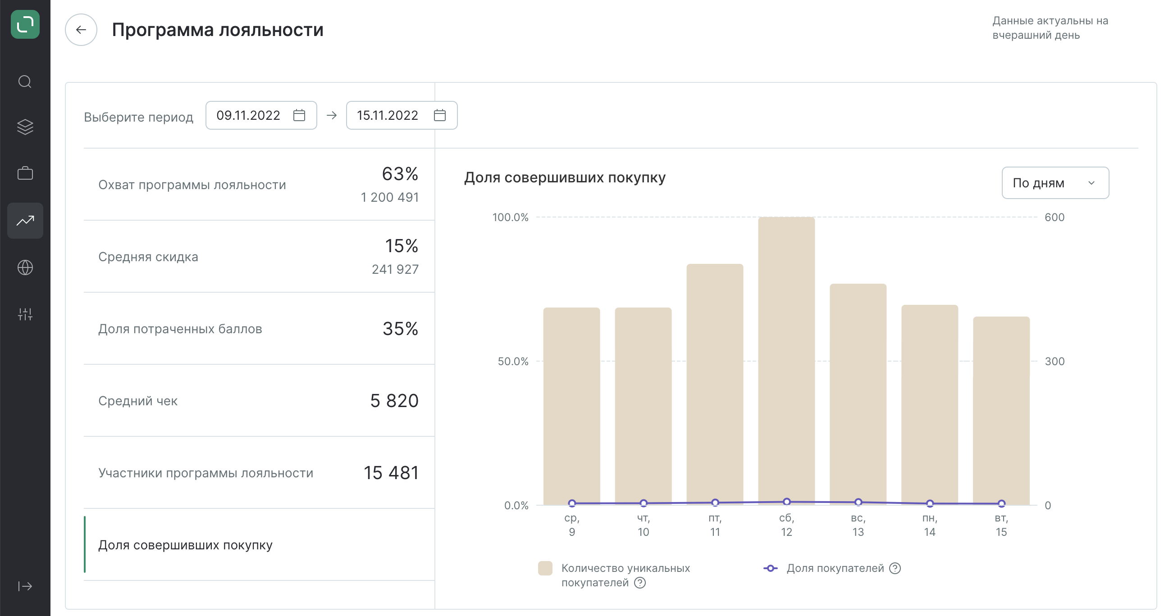Click the bar for пн, 14
1169x616 pixels.
[x=930, y=405]
